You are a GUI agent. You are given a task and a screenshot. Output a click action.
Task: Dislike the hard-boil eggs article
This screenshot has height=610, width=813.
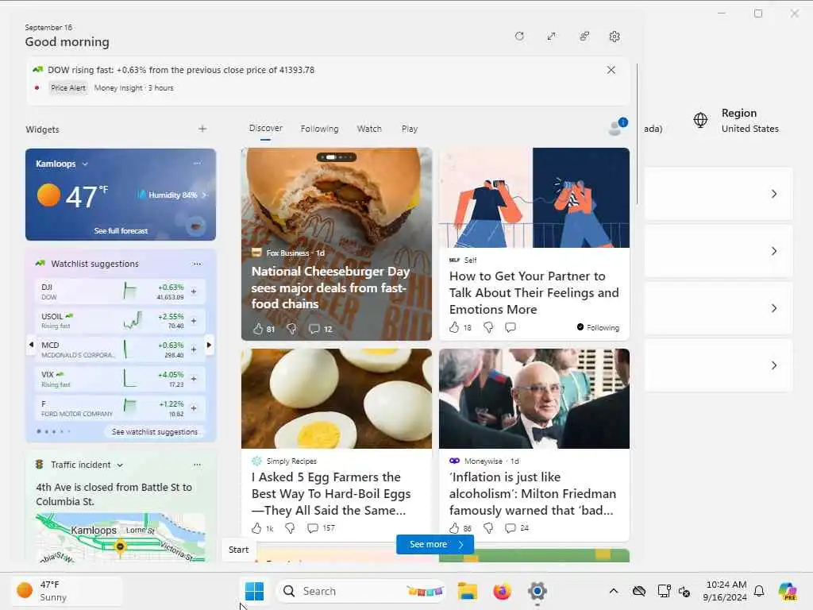click(x=291, y=528)
